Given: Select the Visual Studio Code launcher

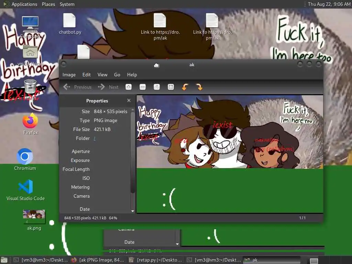Looking at the screenshot, I should coord(25,190).
